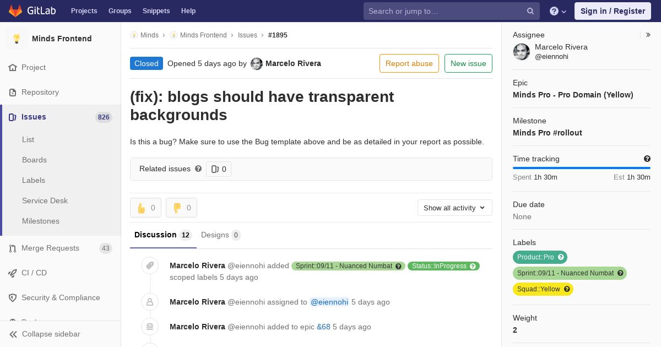Click the Minds Pro #rollout milestone

pyautogui.click(x=548, y=133)
